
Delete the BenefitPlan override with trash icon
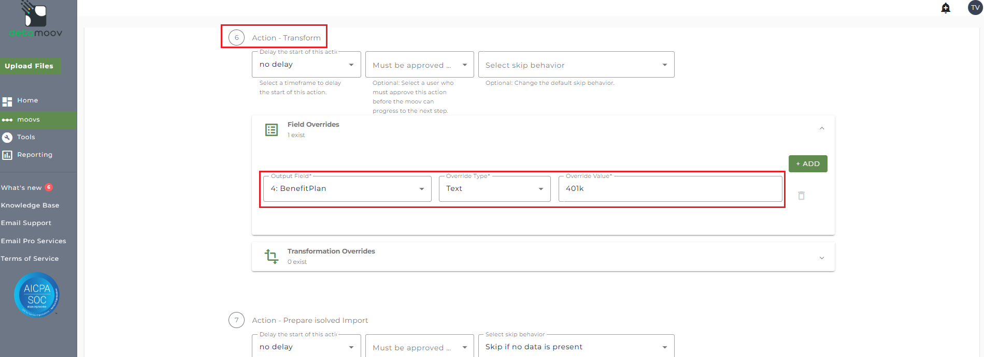tap(801, 196)
